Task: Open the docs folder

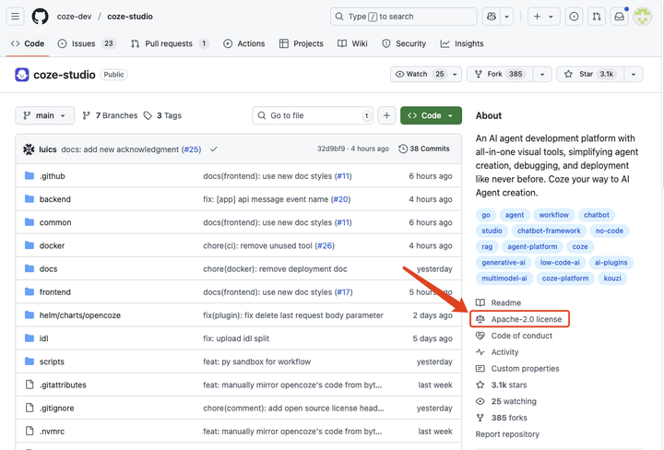Action: [48, 269]
